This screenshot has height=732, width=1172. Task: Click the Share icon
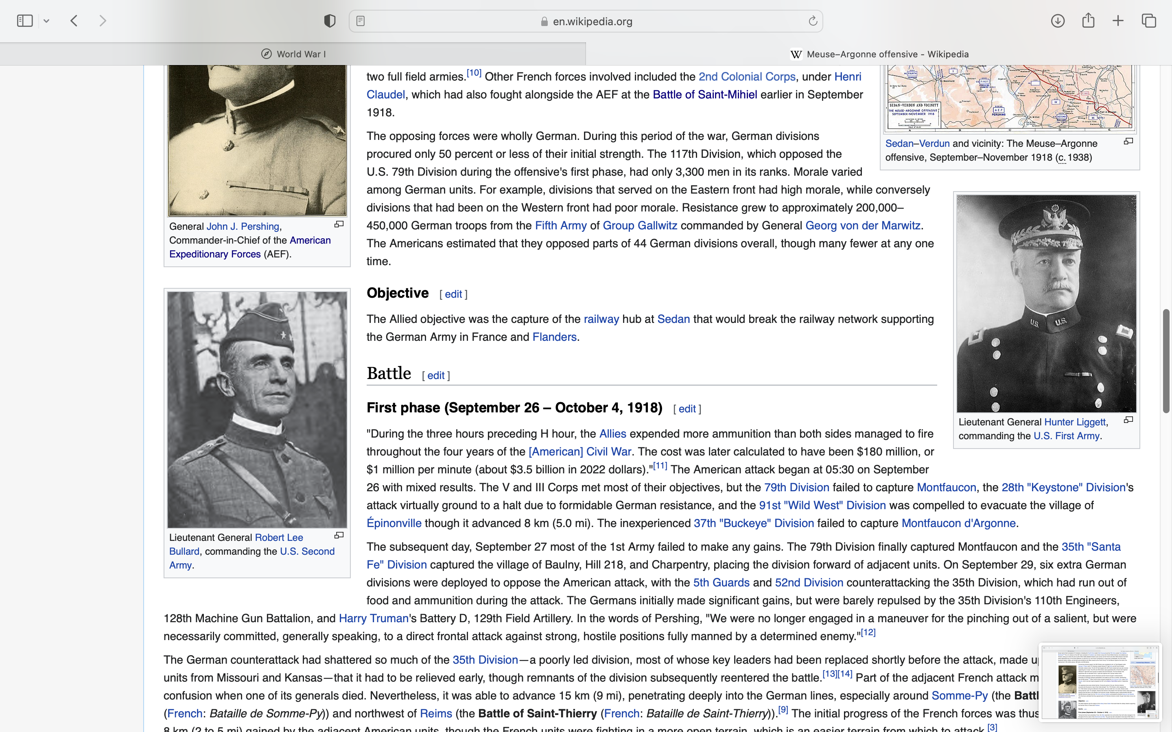click(1088, 21)
